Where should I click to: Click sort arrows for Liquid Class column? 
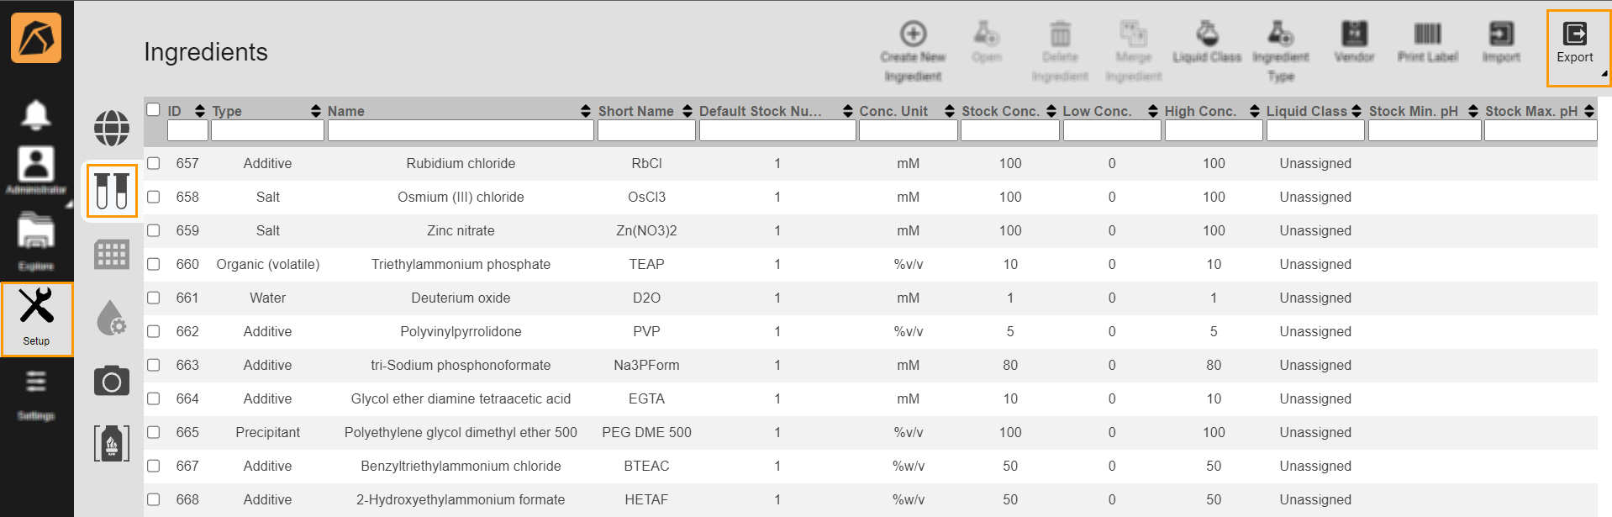point(1357,111)
